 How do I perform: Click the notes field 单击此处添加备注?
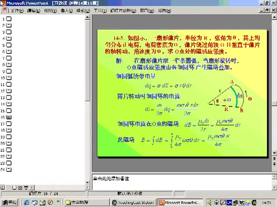[182, 182]
